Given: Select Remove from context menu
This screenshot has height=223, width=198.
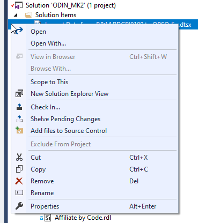Looking at the screenshot, I should 94,181.
